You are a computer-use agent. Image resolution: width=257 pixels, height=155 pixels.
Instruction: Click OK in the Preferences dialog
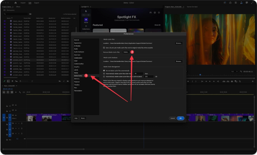[x=180, y=118]
